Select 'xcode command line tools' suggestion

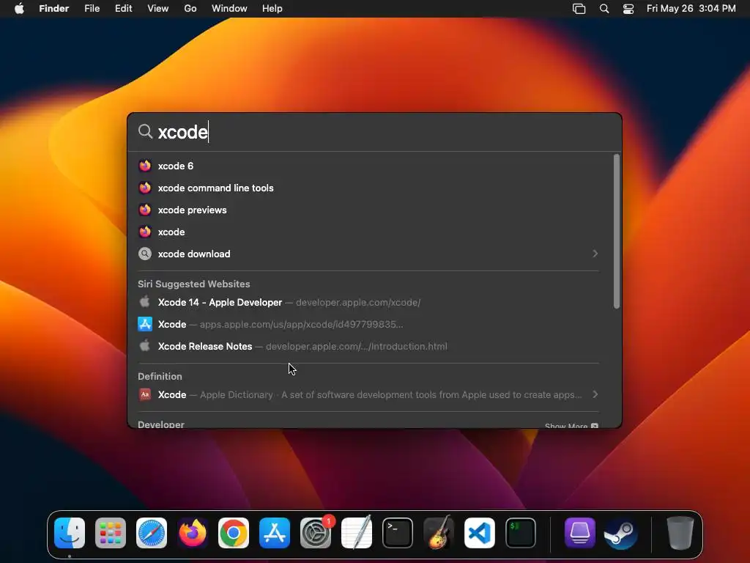click(368, 188)
